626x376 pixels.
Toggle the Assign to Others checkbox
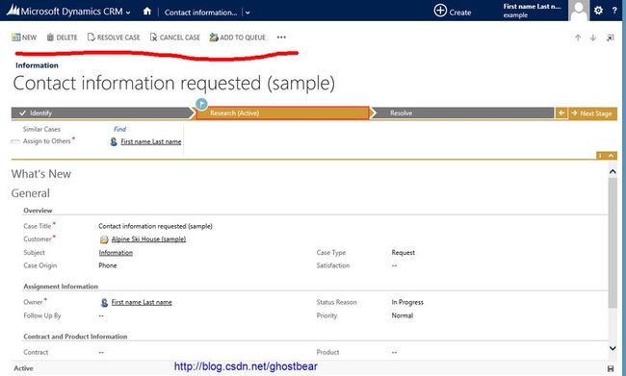[x=15, y=141]
